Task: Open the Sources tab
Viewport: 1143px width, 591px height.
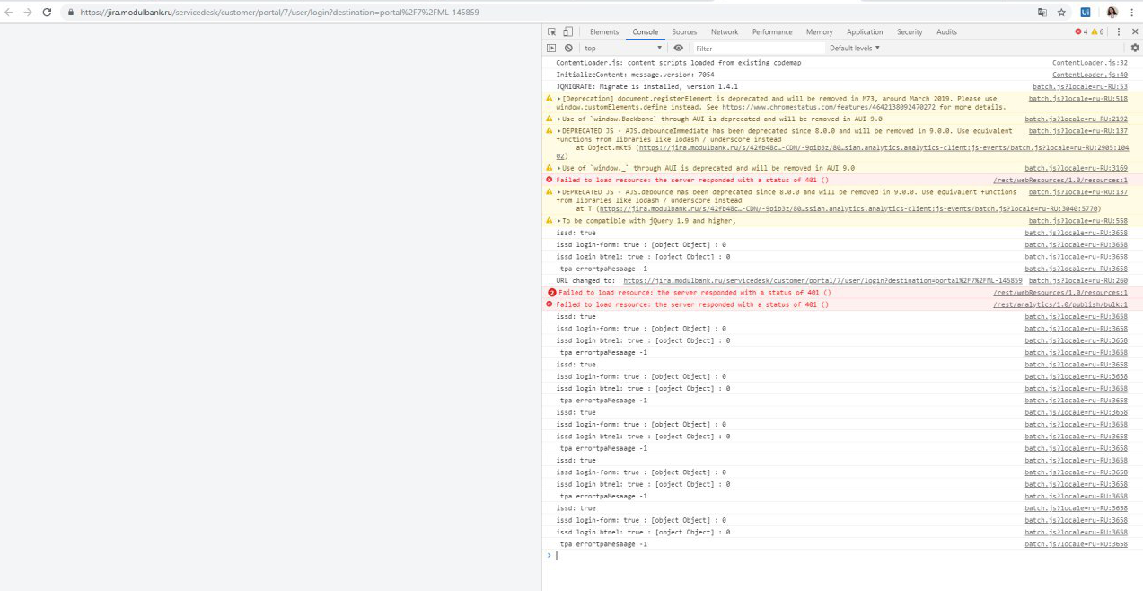Action: (x=684, y=31)
